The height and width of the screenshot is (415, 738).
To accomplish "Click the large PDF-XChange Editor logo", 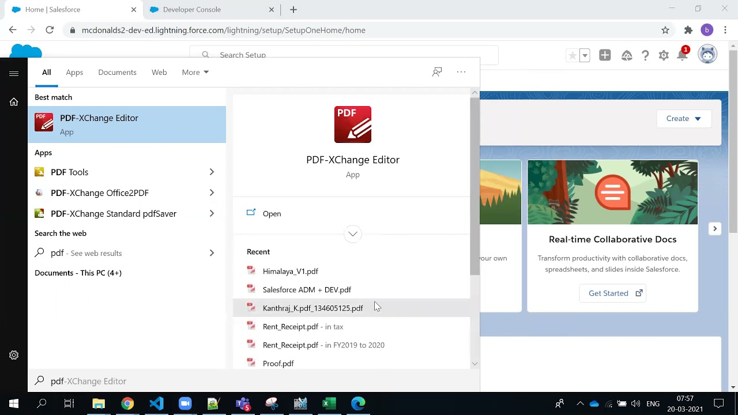I will [353, 124].
